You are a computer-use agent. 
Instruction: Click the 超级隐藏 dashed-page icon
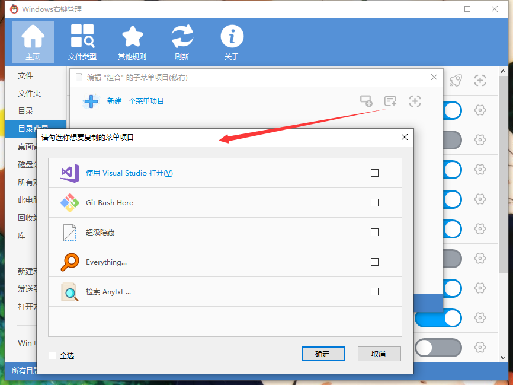(69, 232)
